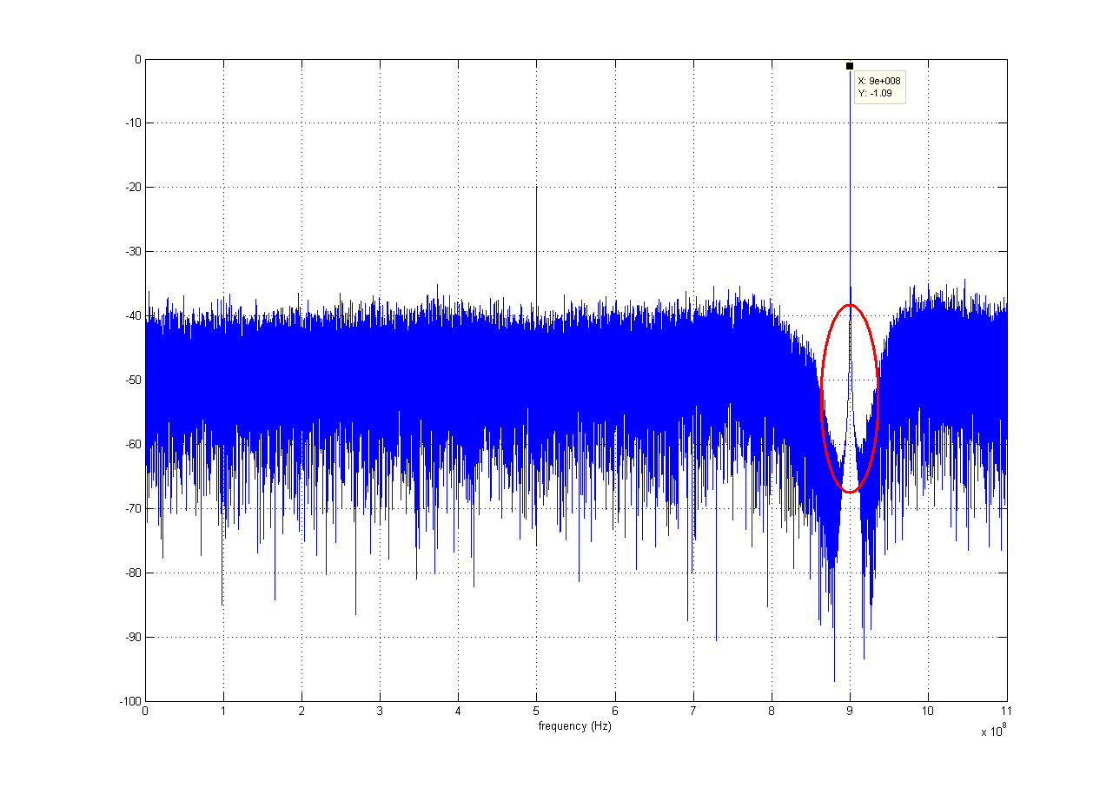Click the "frequency (Hz)" x-axis label

click(x=574, y=726)
